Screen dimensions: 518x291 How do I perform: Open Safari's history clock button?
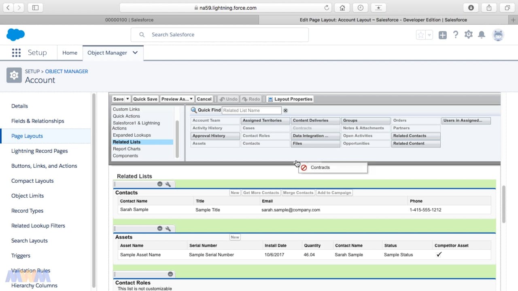tap(361, 8)
